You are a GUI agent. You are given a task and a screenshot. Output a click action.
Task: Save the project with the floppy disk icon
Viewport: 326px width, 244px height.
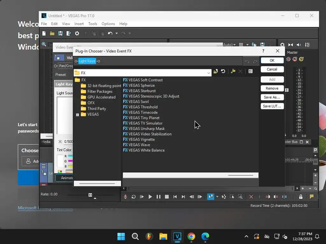pyautogui.click(x=60, y=33)
